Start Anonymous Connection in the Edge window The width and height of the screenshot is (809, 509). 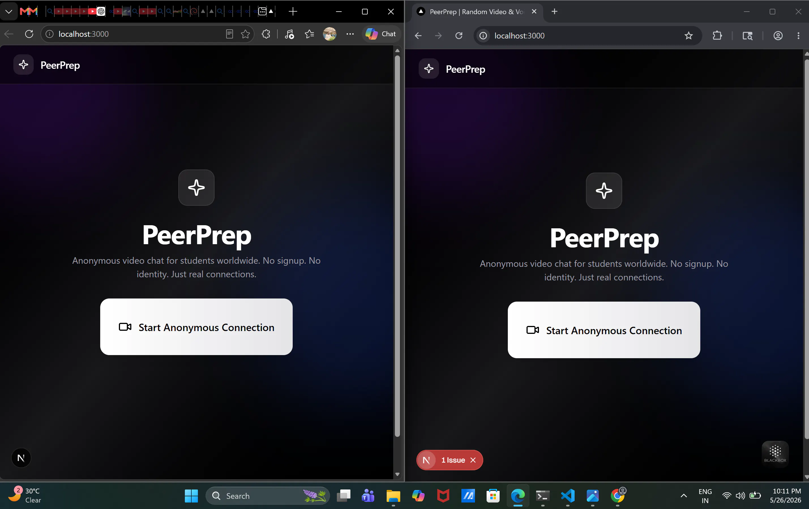coord(196,327)
